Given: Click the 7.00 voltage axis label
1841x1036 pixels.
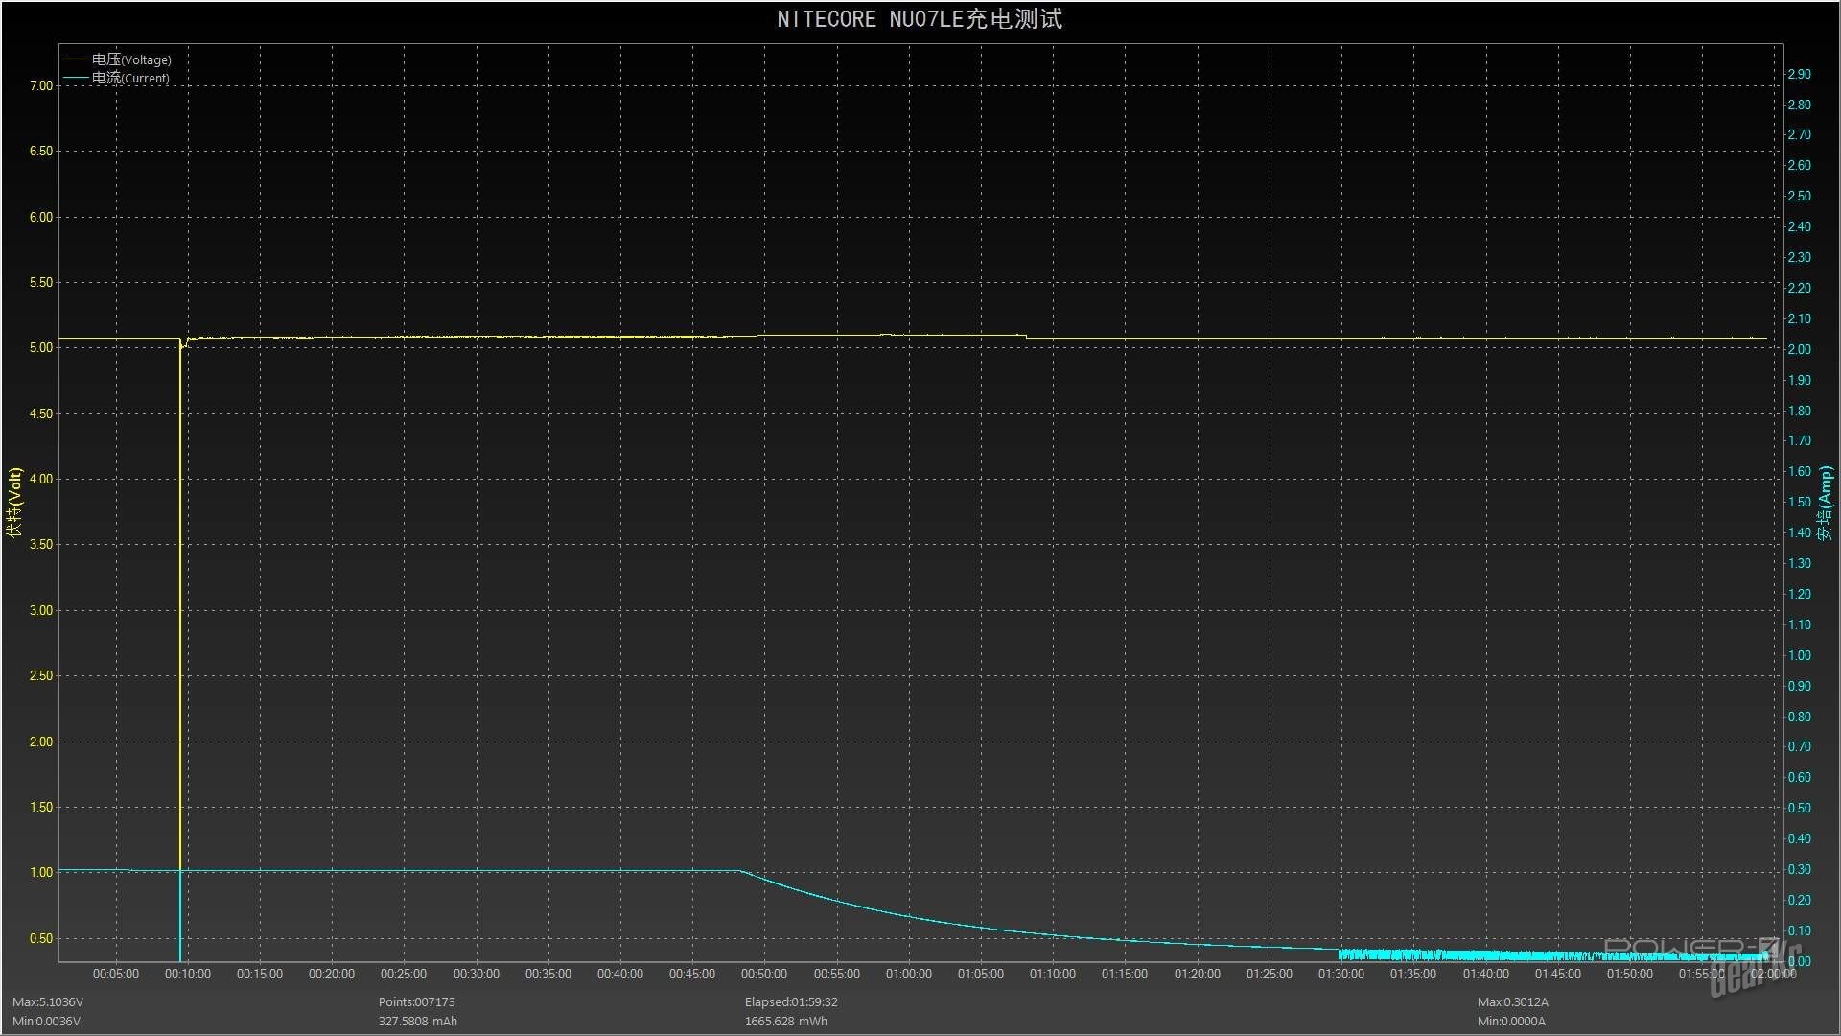Looking at the screenshot, I should point(41,85).
